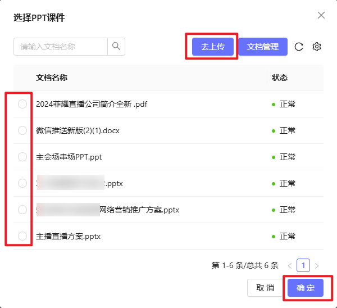Image resolution: width=337 pixels, height=308 pixels.
Task: Pick the 主播直播方案.pptx radio button
Action: click(22, 236)
